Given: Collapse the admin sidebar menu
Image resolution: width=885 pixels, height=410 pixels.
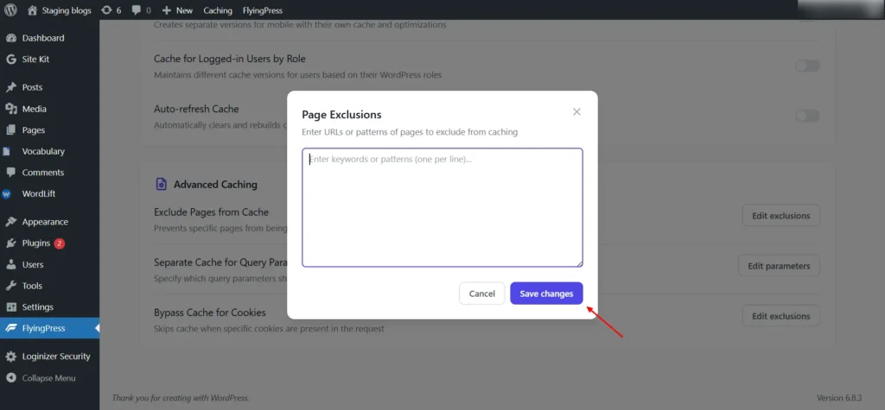Looking at the screenshot, I should (x=48, y=378).
